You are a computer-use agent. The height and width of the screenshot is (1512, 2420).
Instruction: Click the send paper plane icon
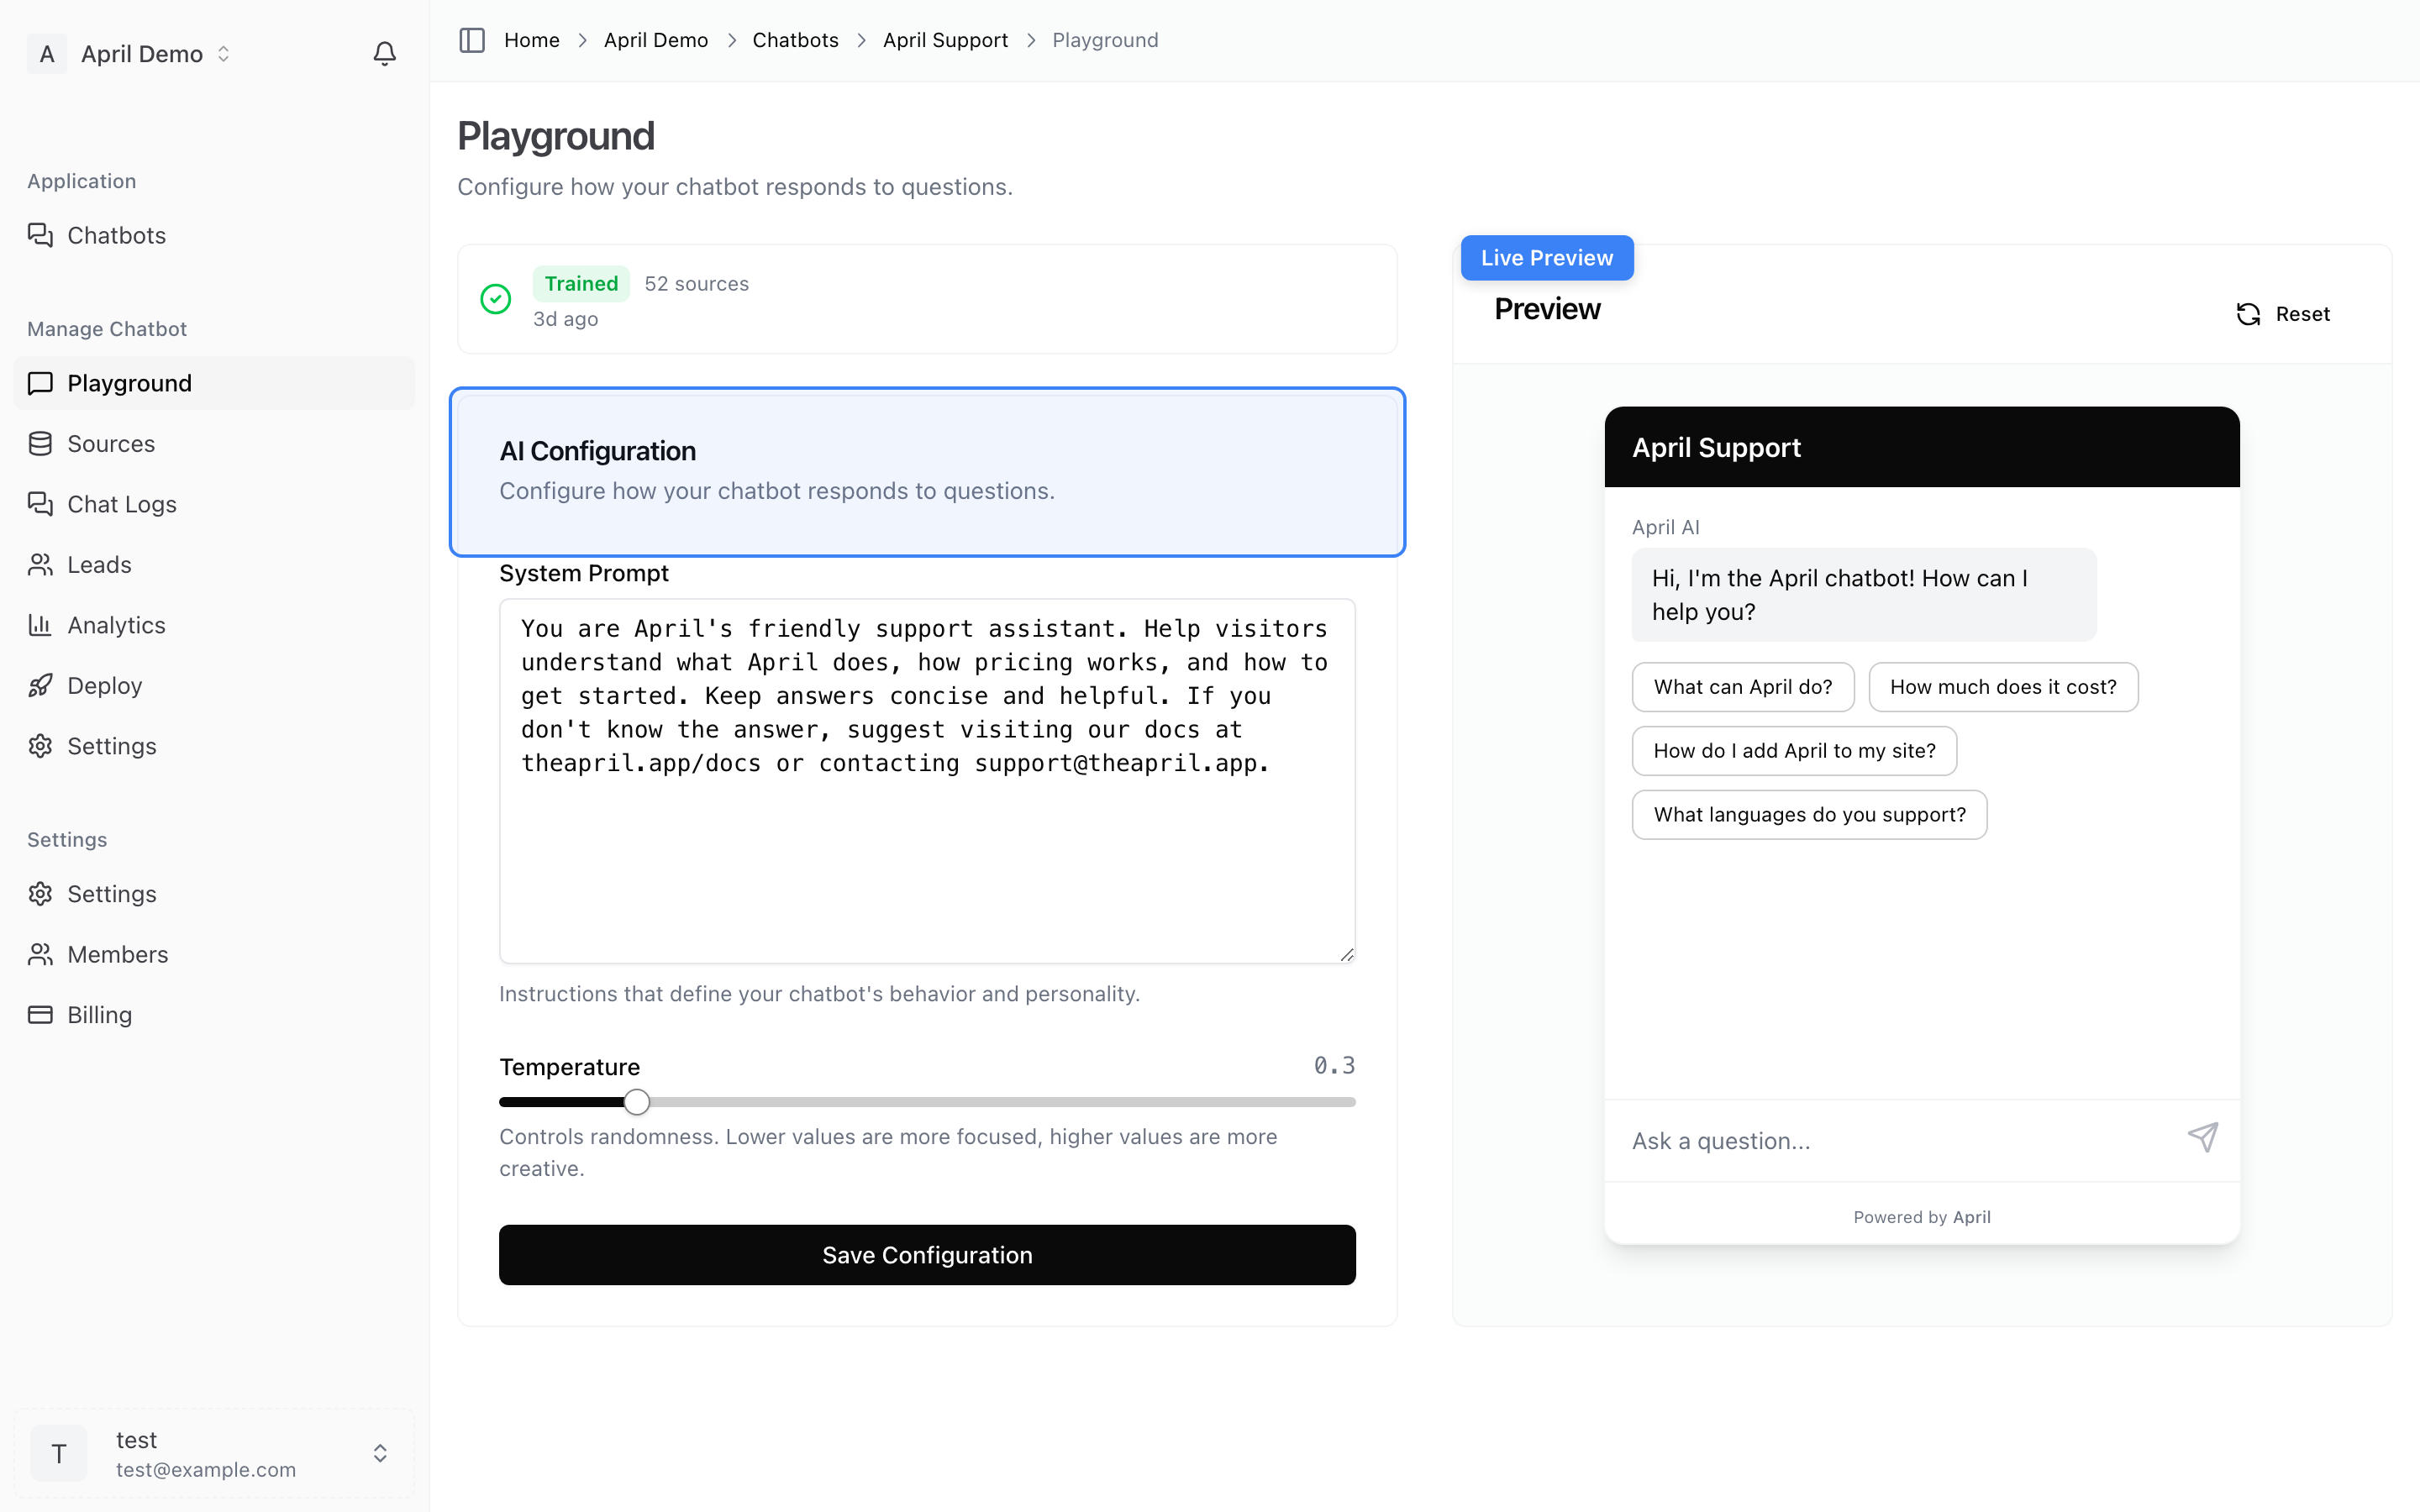[x=2203, y=1137]
